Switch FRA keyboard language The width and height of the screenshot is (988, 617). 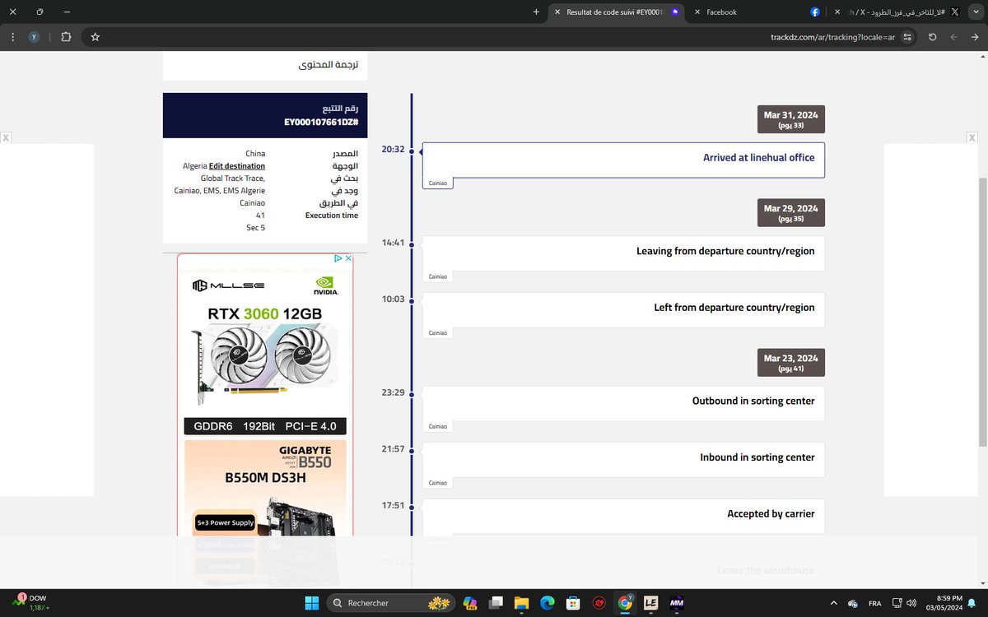coord(875,603)
